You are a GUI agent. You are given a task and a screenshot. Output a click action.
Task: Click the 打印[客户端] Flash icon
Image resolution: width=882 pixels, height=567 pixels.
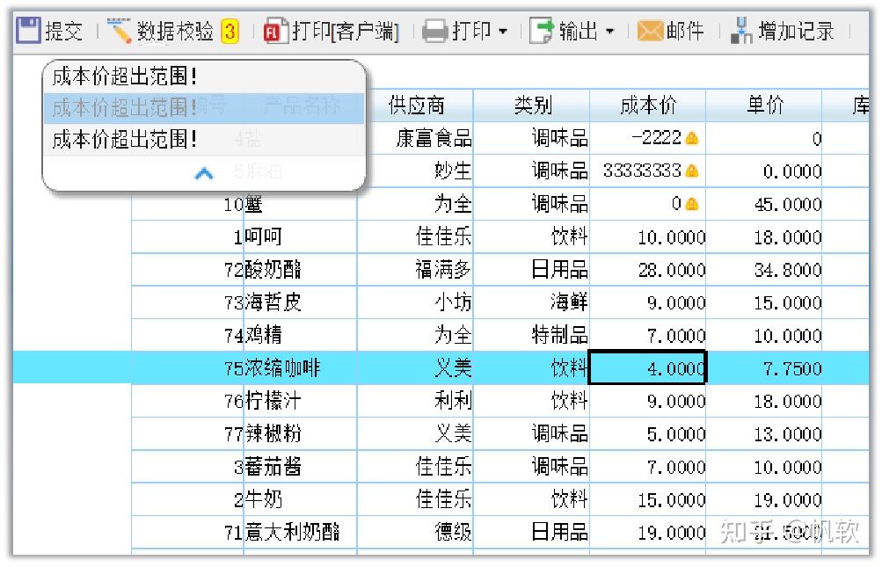click(x=276, y=31)
